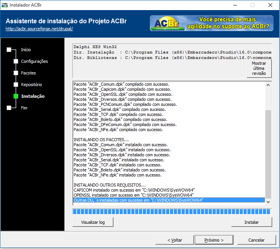Select the Repositório step label
280x249 pixels.
(x=31, y=85)
